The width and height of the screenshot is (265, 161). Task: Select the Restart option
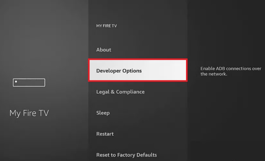click(138, 134)
